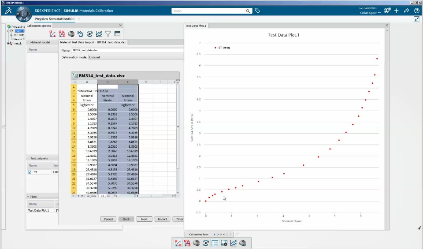Select the Material Calibration tree item

point(19,39)
